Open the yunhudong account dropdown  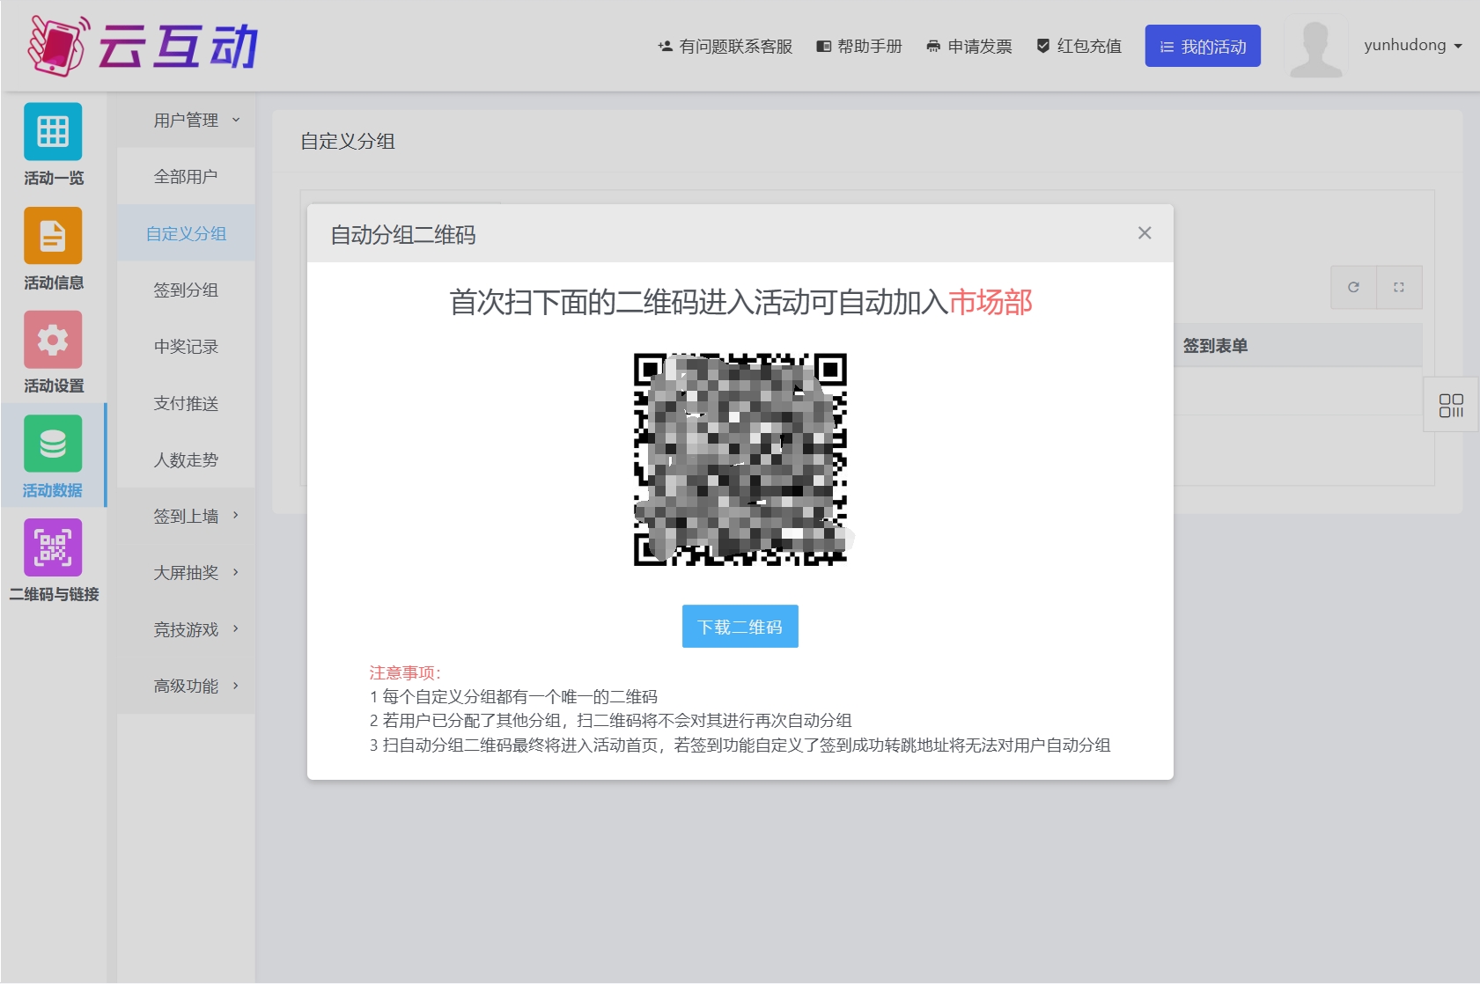coord(1412,46)
